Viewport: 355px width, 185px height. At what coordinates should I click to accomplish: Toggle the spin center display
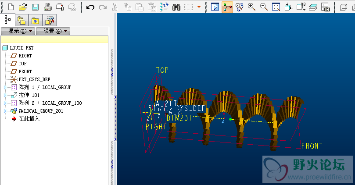(227, 7)
